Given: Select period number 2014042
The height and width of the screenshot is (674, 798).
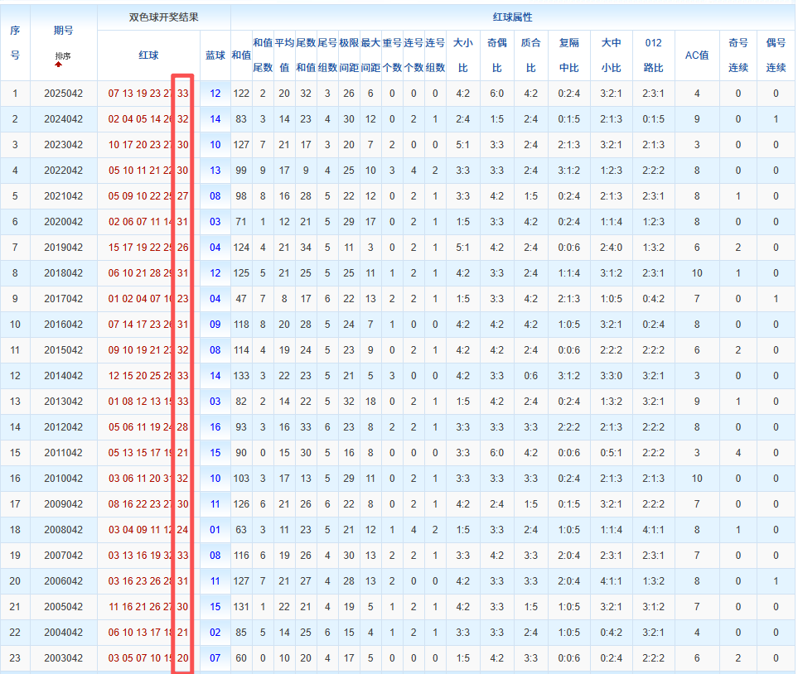Looking at the screenshot, I should click(63, 376).
